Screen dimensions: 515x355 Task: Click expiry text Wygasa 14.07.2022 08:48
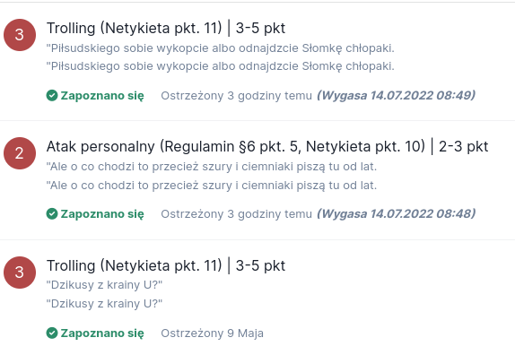point(396,213)
